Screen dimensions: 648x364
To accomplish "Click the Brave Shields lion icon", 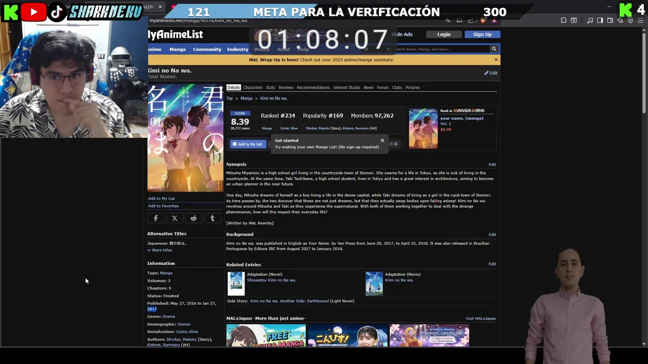I will tap(482, 20).
